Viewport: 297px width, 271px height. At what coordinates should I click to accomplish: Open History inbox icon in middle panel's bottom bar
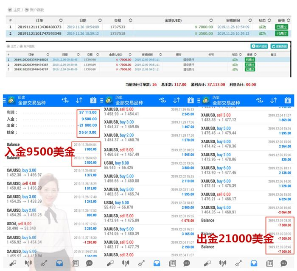pos(157,263)
